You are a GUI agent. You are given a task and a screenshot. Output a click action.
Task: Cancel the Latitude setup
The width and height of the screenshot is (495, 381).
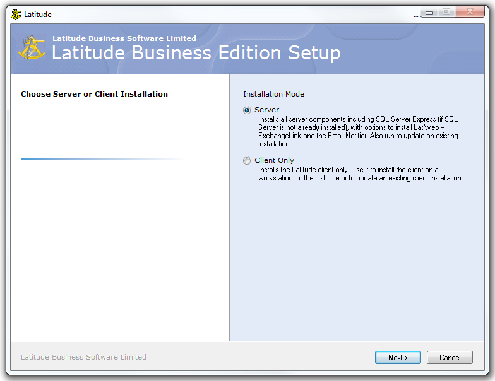tap(450, 358)
